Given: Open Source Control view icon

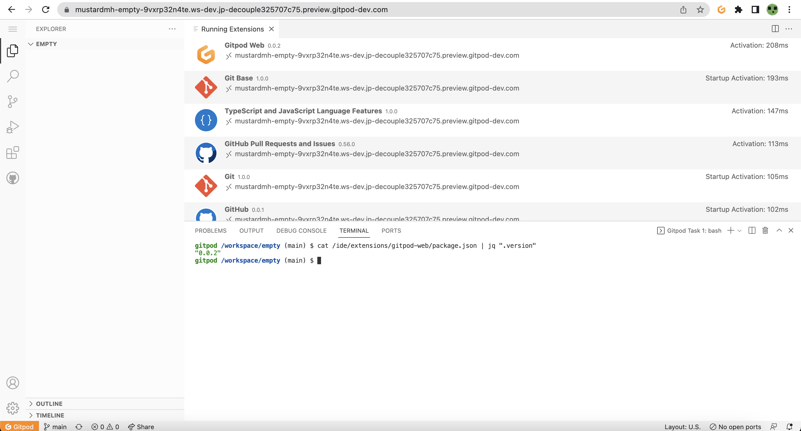Looking at the screenshot, I should coord(13,102).
